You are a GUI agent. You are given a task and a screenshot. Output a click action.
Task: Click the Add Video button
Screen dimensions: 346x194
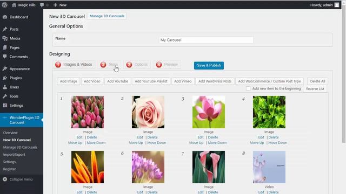click(92, 81)
